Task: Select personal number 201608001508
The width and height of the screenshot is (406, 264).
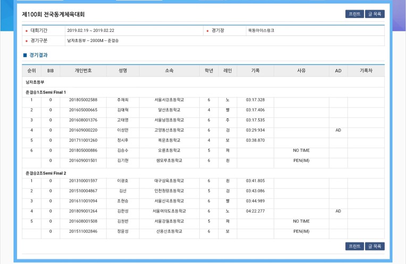Action: coord(83,221)
